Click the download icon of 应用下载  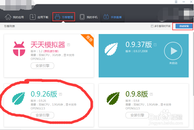tap(33, 17)
